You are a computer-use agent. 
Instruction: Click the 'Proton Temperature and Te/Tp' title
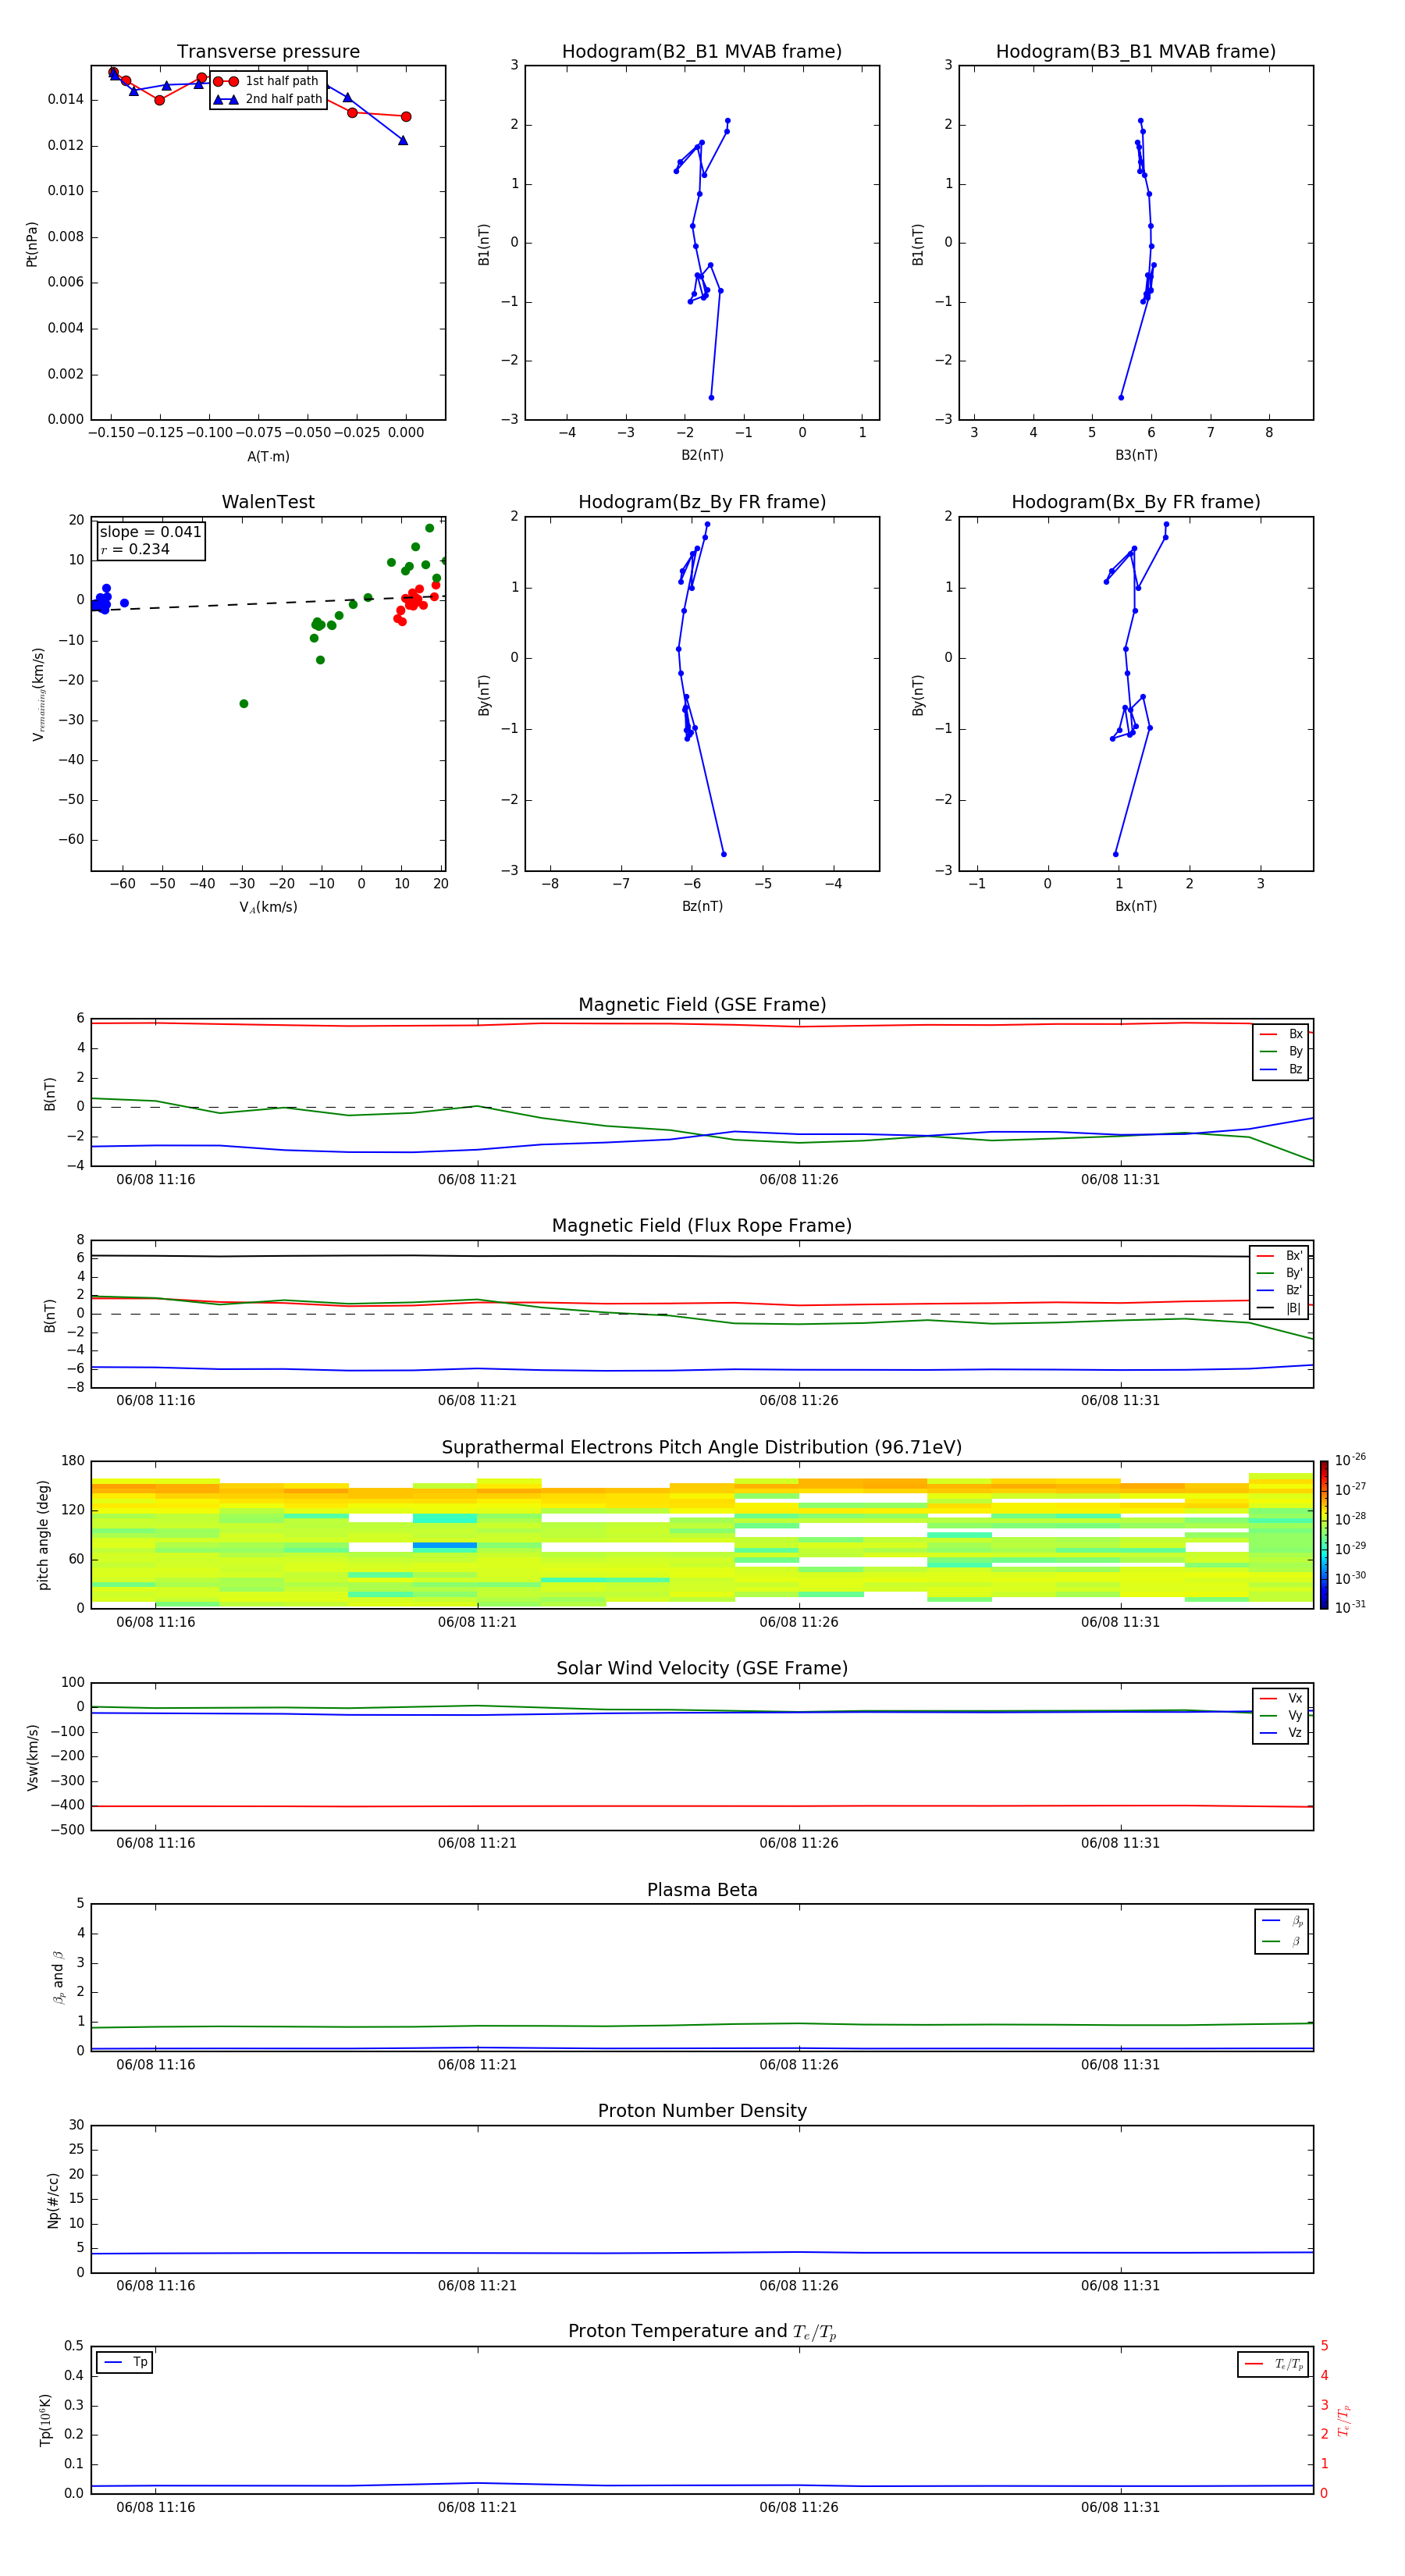point(702,2332)
